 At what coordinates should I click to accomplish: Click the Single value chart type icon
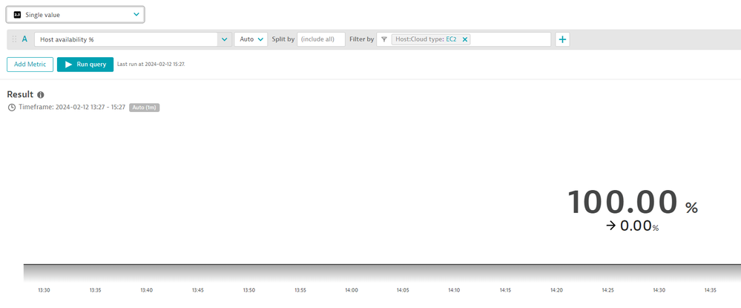coord(17,14)
